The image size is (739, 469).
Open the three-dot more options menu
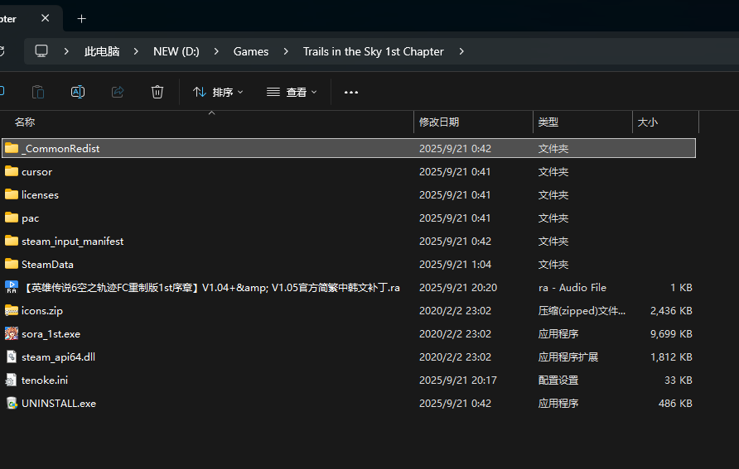coord(351,92)
